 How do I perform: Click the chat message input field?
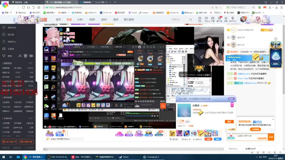[x=251, y=137]
